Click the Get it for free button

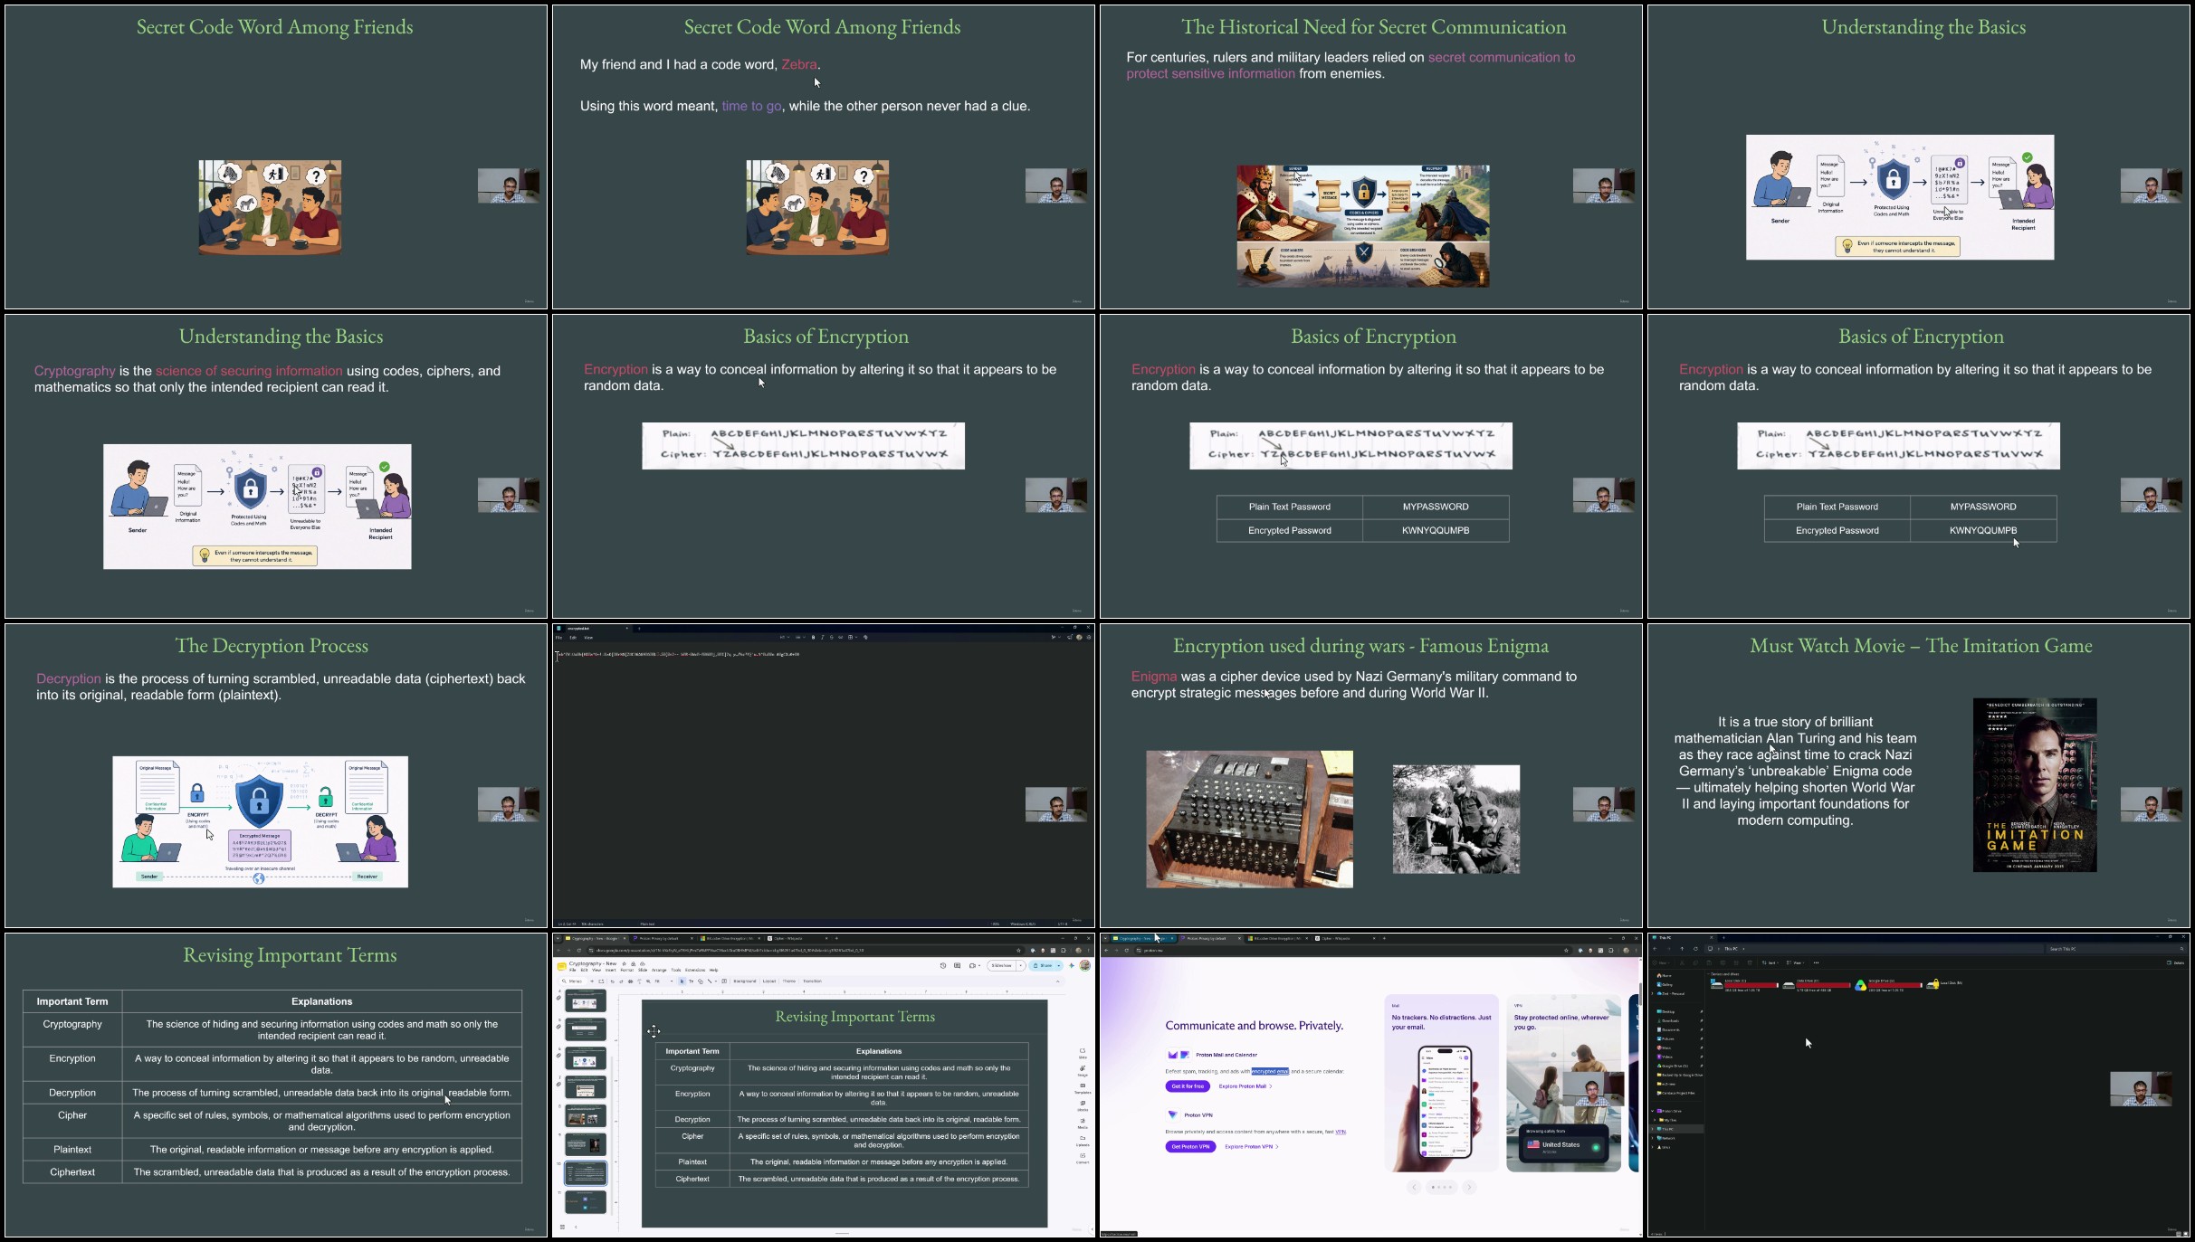1188,1086
